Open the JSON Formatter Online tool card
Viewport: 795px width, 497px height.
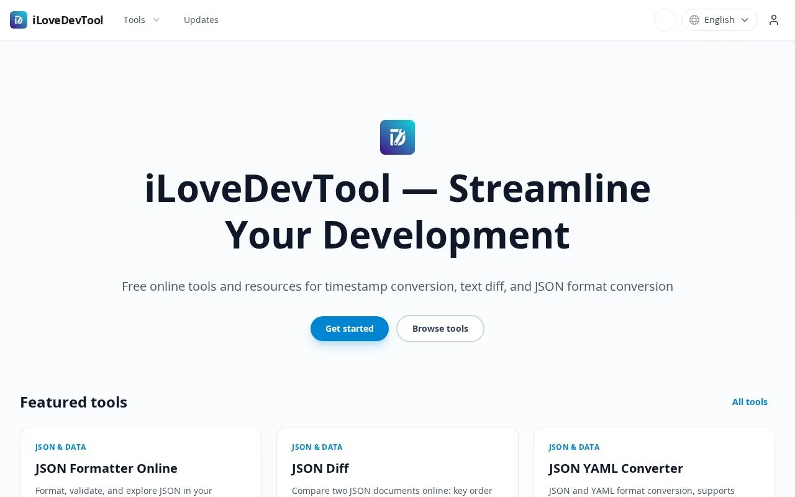(140, 462)
